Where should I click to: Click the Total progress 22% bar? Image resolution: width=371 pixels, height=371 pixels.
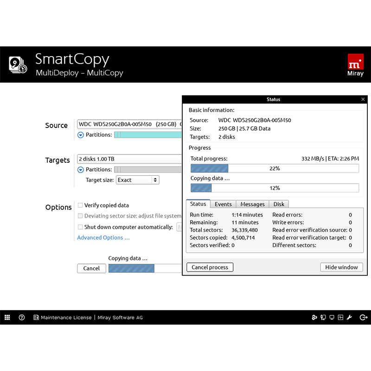pos(275,168)
